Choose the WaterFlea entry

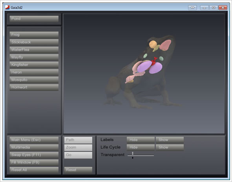(x=34, y=50)
